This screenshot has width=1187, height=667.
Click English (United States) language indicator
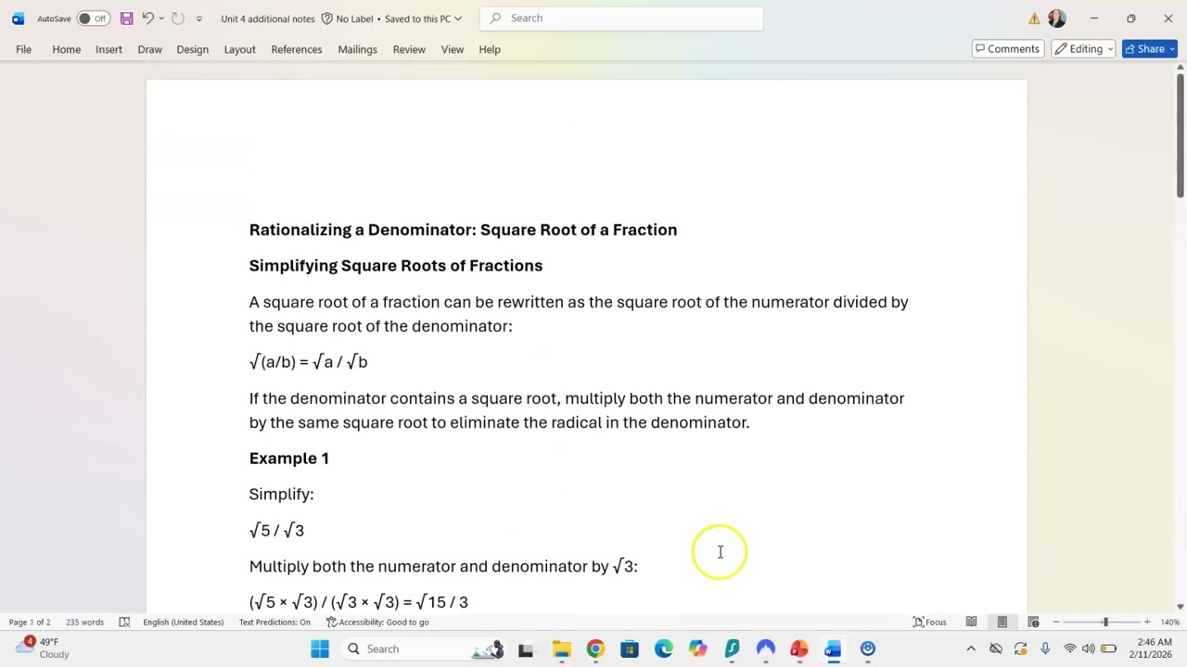pos(183,622)
